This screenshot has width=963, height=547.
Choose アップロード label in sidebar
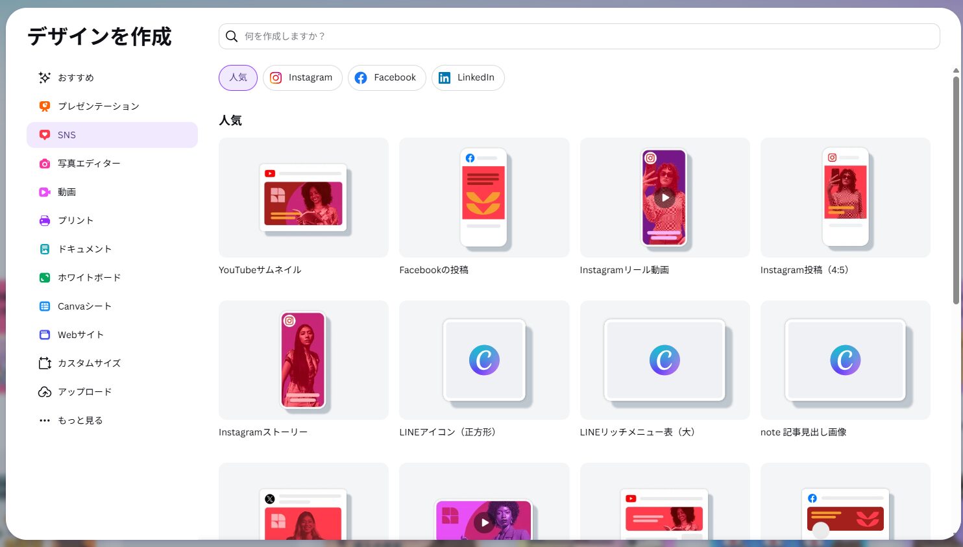pos(85,392)
